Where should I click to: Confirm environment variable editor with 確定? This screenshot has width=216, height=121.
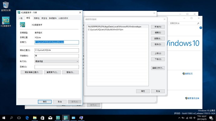(x=143, y=91)
